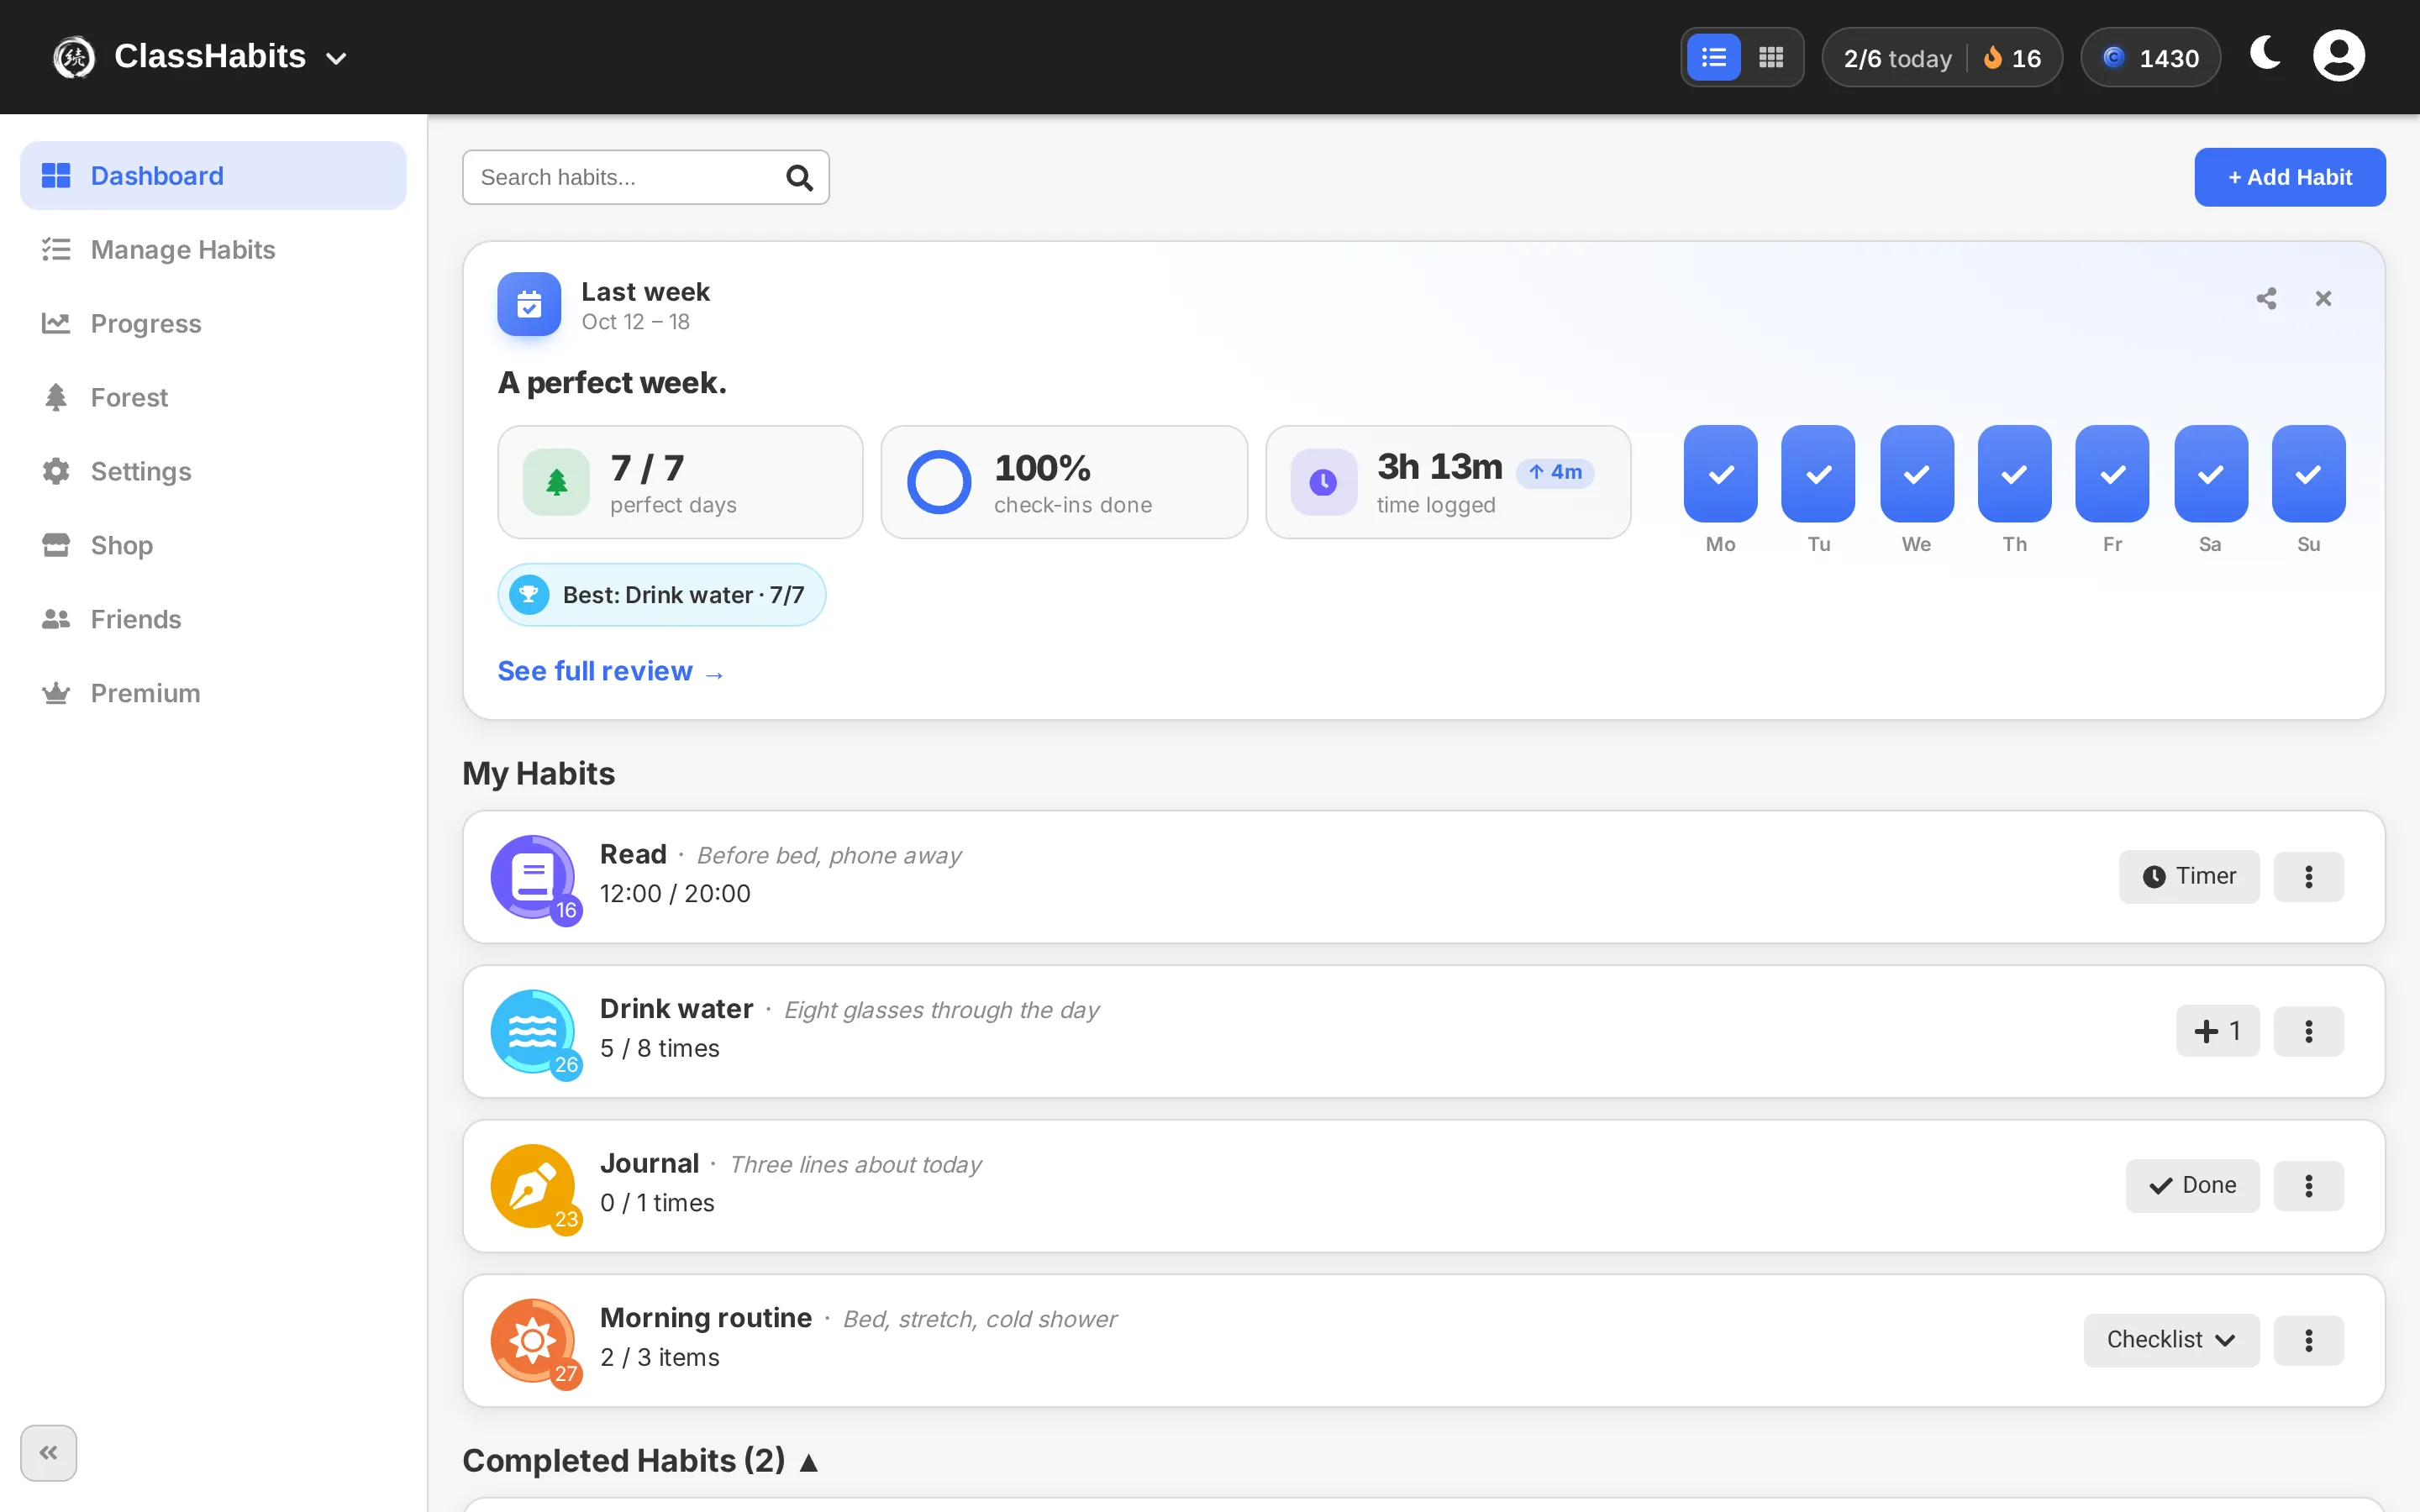Select the Monday check tile
2420x1512 pixels.
point(1720,474)
